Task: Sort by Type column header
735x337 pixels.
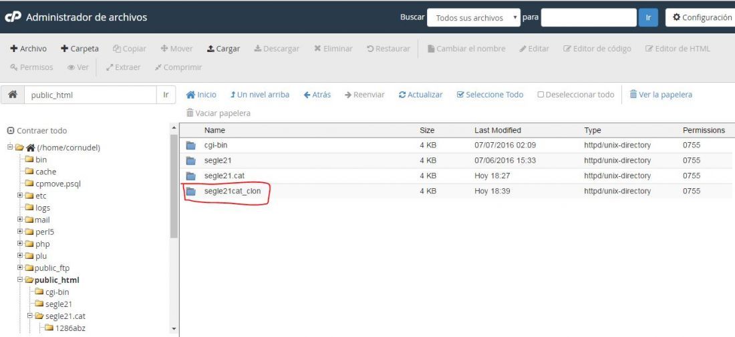Action: tap(593, 130)
